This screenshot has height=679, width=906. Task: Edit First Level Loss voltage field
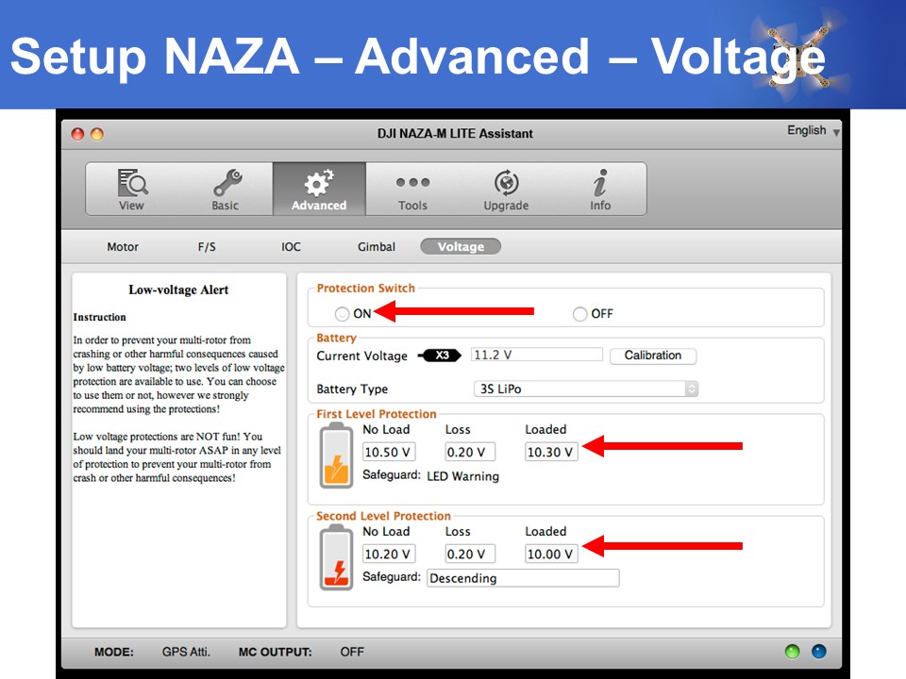pos(470,452)
